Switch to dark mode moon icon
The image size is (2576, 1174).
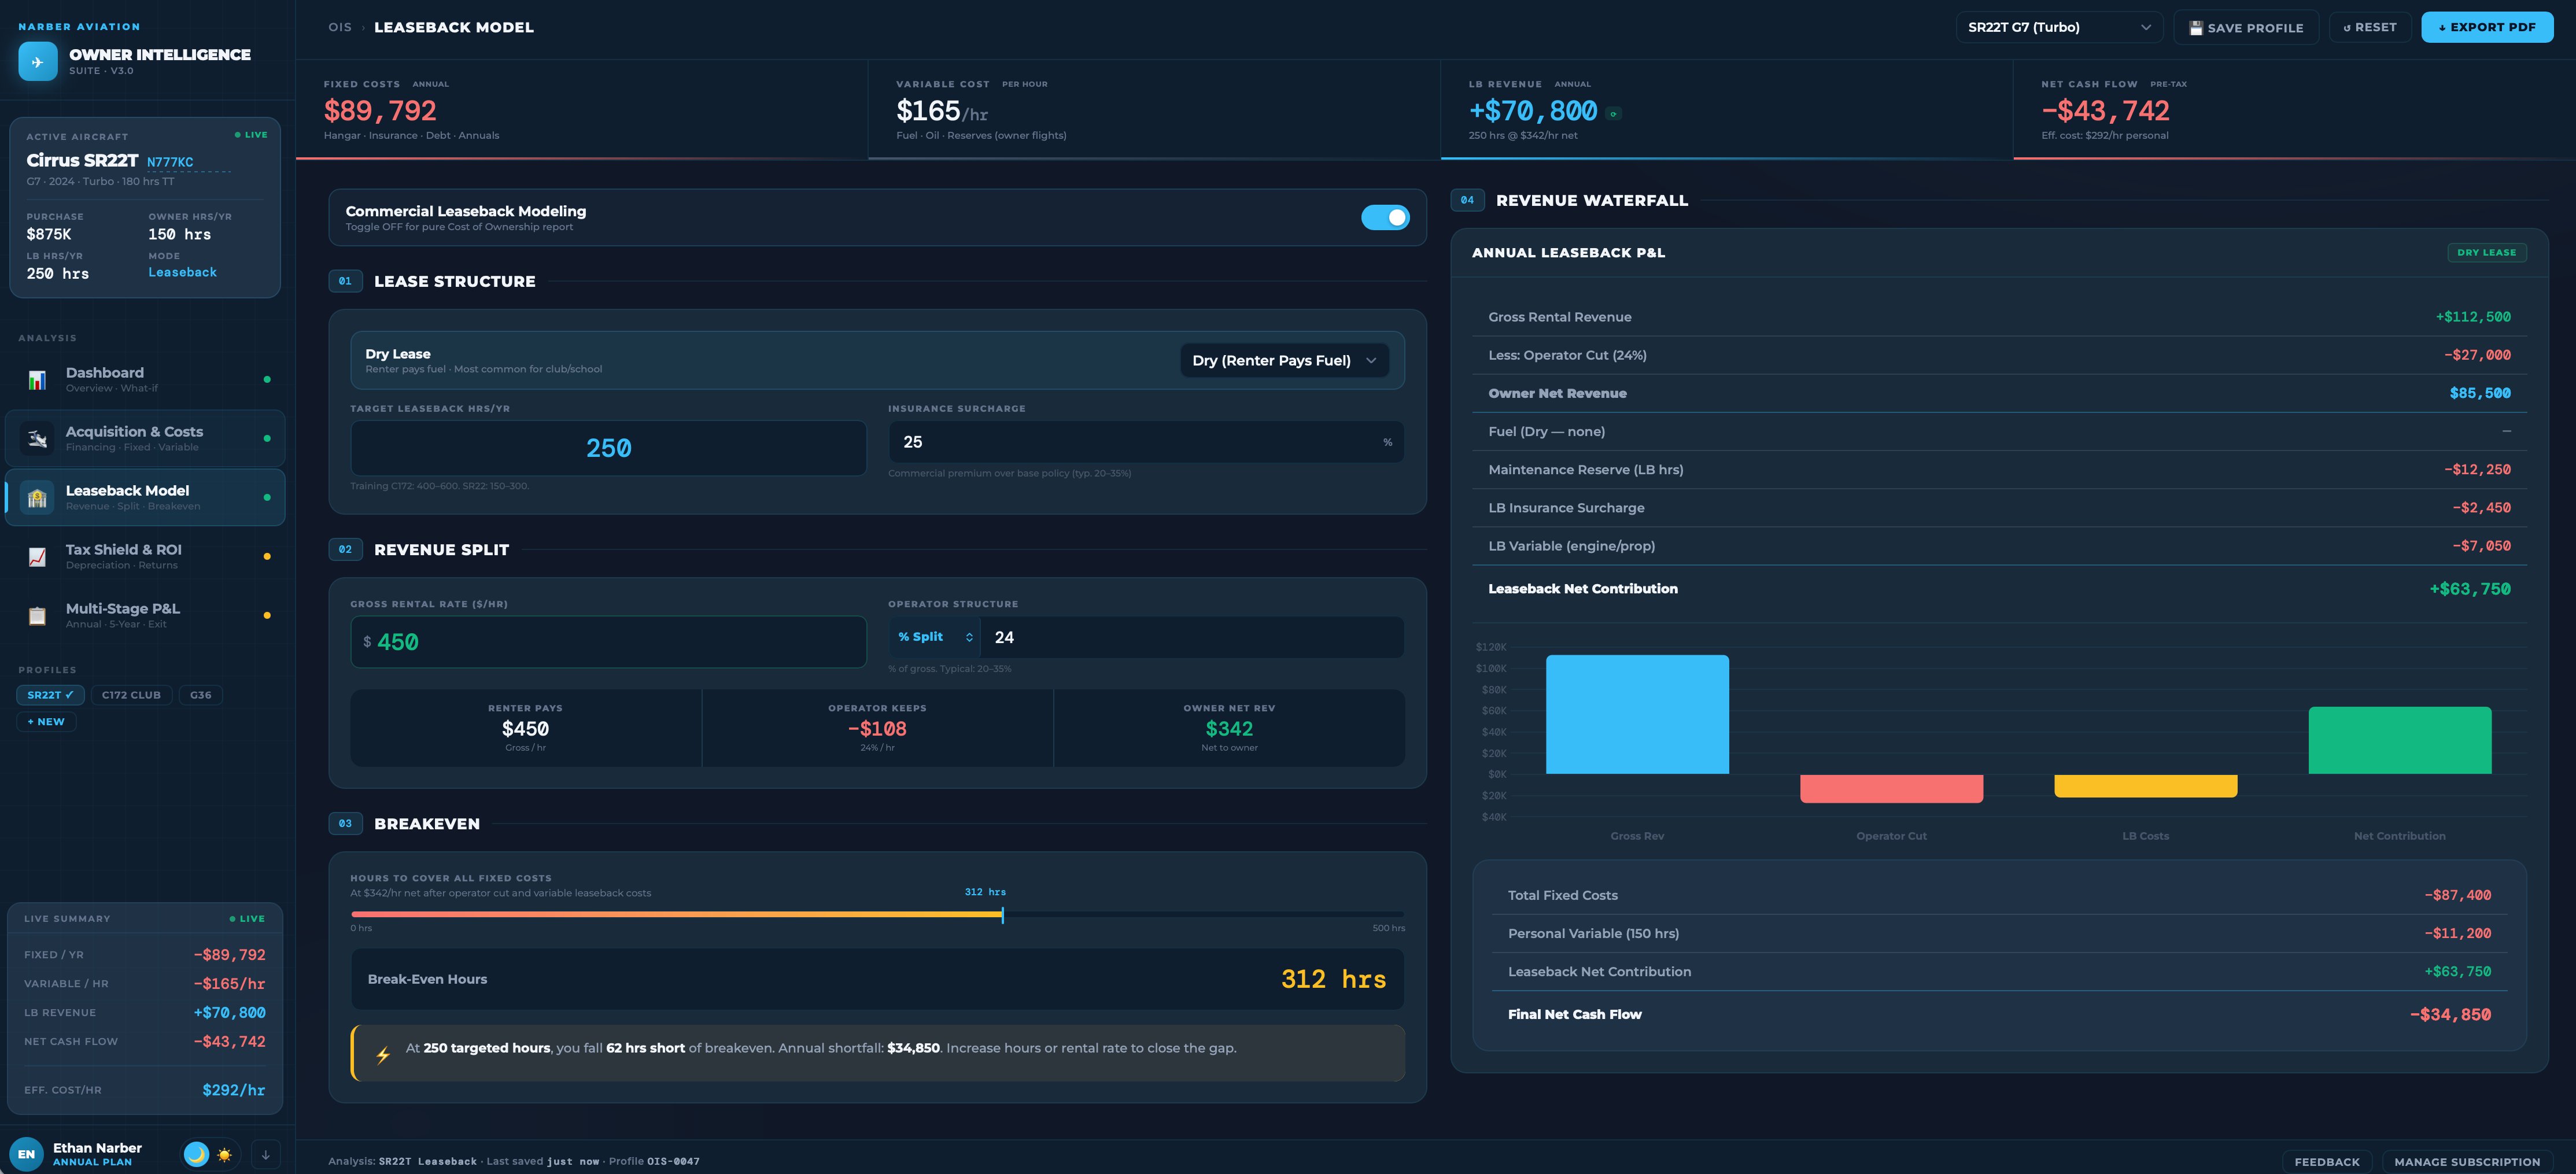[x=197, y=1154]
